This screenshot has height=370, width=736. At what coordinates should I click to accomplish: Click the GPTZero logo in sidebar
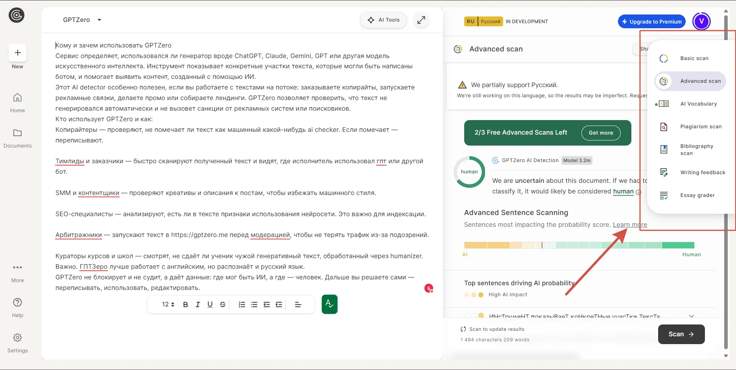(17, 15)
